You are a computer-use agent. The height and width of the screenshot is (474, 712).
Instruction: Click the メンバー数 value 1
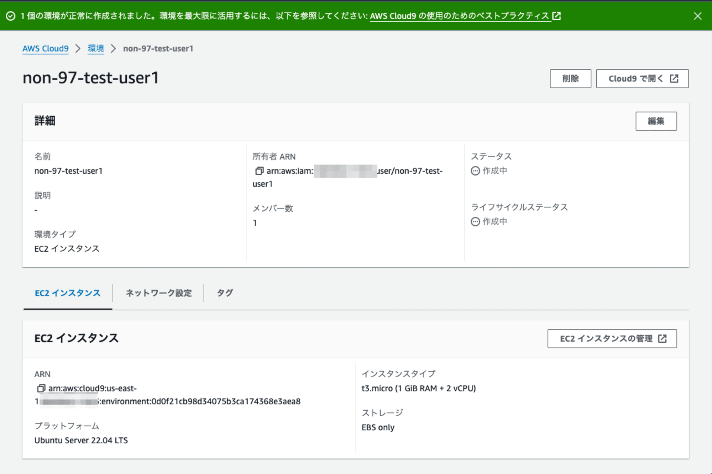click(255, 223)
